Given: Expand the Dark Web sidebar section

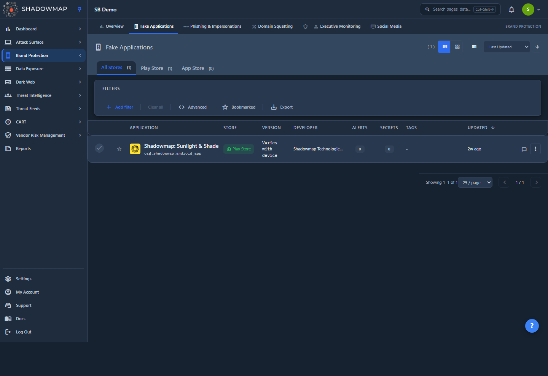Looking at the screenshot, I should (x=43, y=82).
